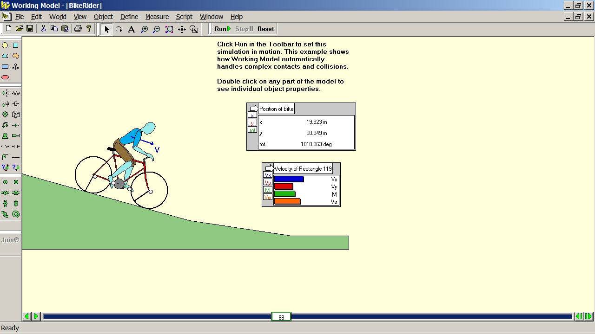The width and height of the screenshot is (595, 334).
Task: Select the Motor tool
Action: (x=5, y=135)
